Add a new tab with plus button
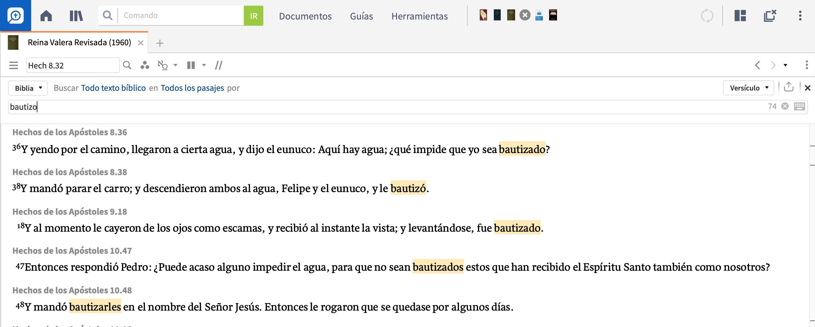Screen dimensions: 815x327 click(x=160, y=43)
